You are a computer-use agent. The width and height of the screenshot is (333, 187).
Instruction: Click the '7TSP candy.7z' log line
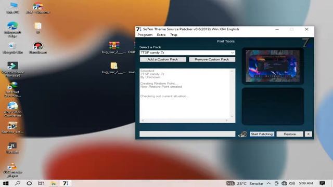coord(152,74)
